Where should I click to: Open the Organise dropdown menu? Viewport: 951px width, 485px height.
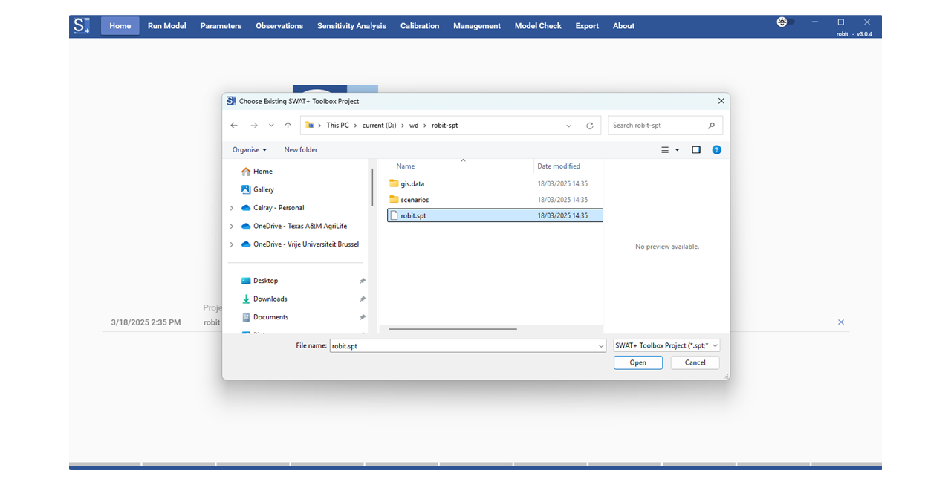pos(249,150)
